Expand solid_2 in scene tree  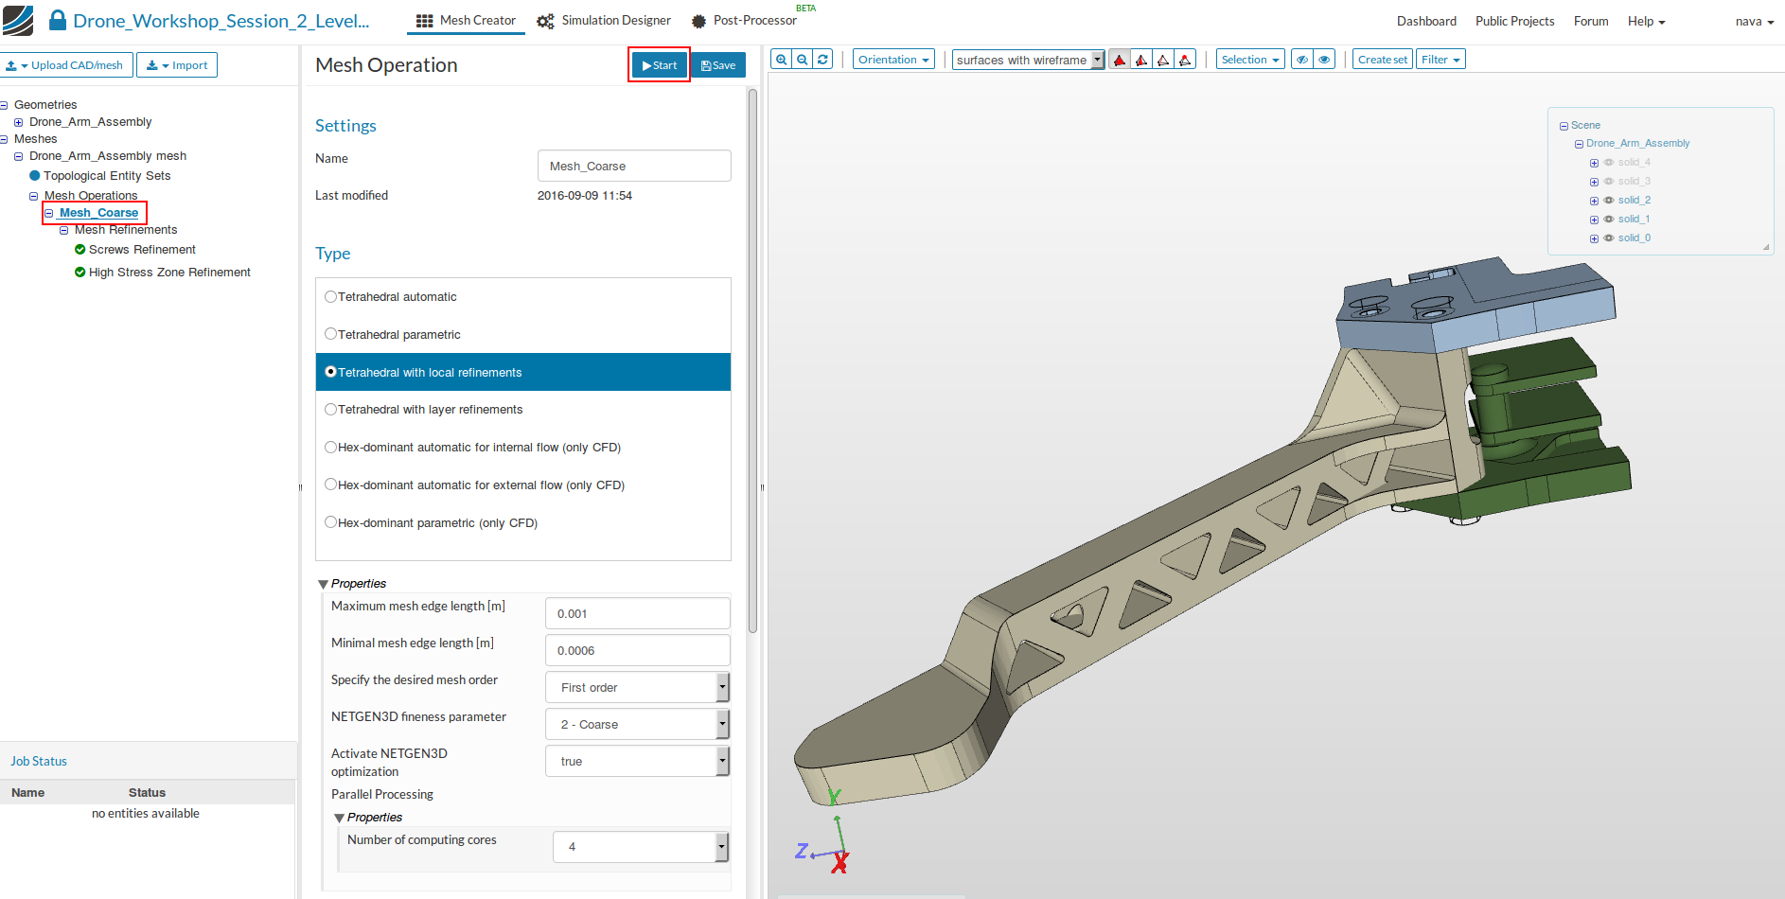[x=1594, y=201]
